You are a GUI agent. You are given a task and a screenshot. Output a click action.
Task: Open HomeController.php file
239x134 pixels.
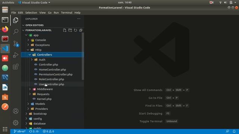point(52,70)
